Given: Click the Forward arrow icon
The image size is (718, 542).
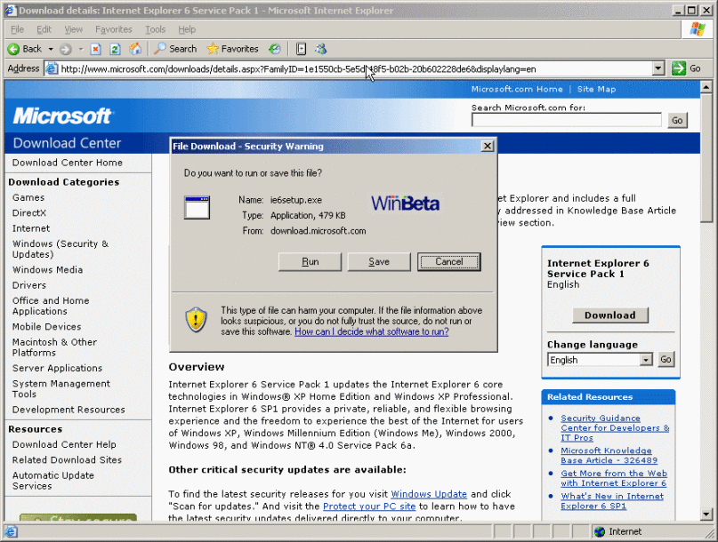Looking at the screenshot, I should click(66, 49).
